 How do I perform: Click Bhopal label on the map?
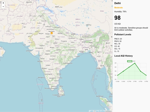click(52, 48)
